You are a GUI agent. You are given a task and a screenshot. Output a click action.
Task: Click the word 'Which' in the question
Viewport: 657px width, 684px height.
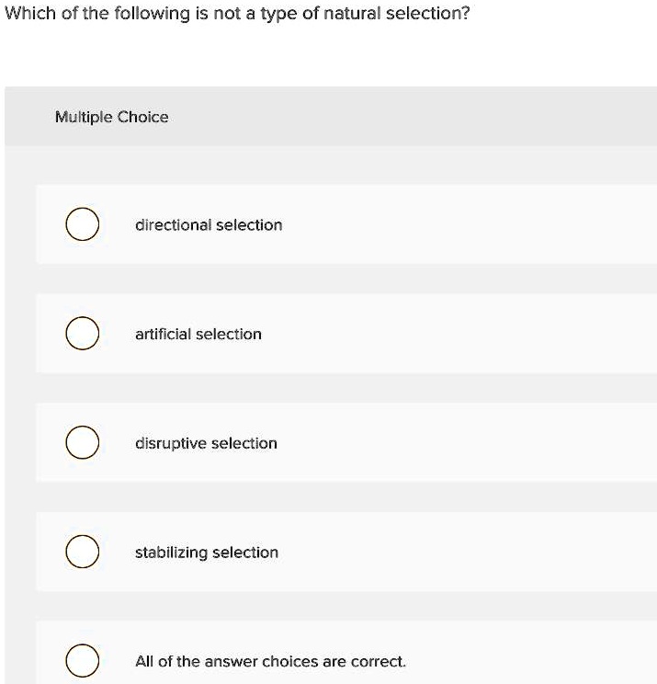(27, 16)
